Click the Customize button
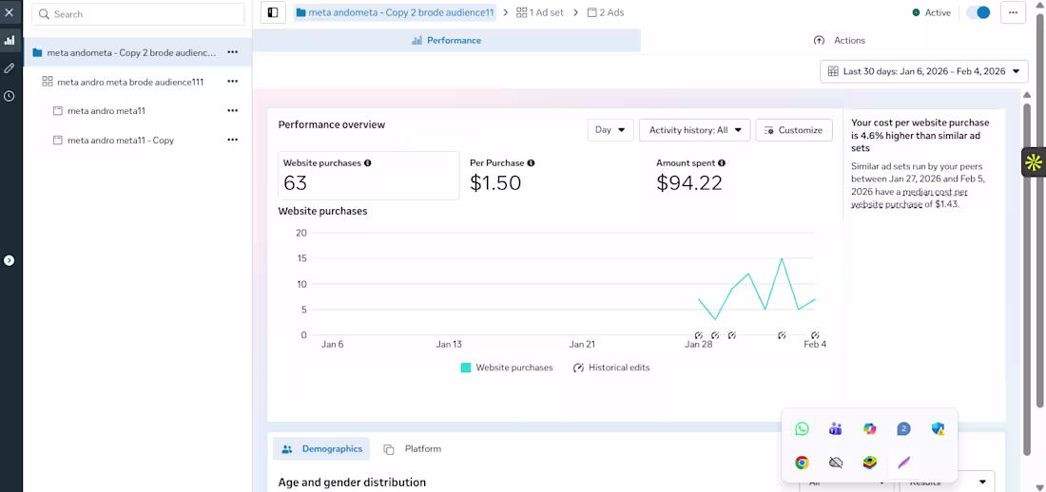1046x492 pixels. (x=794, y=130)
